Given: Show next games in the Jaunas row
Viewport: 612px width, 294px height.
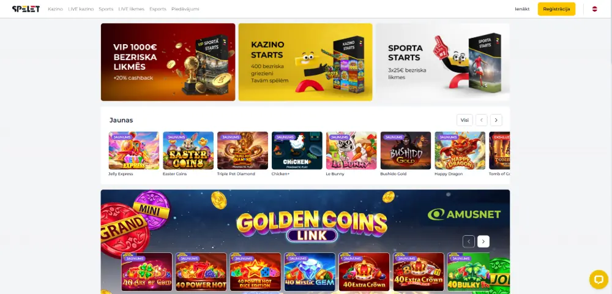Looking at the screenshot, I should point(496,120).
